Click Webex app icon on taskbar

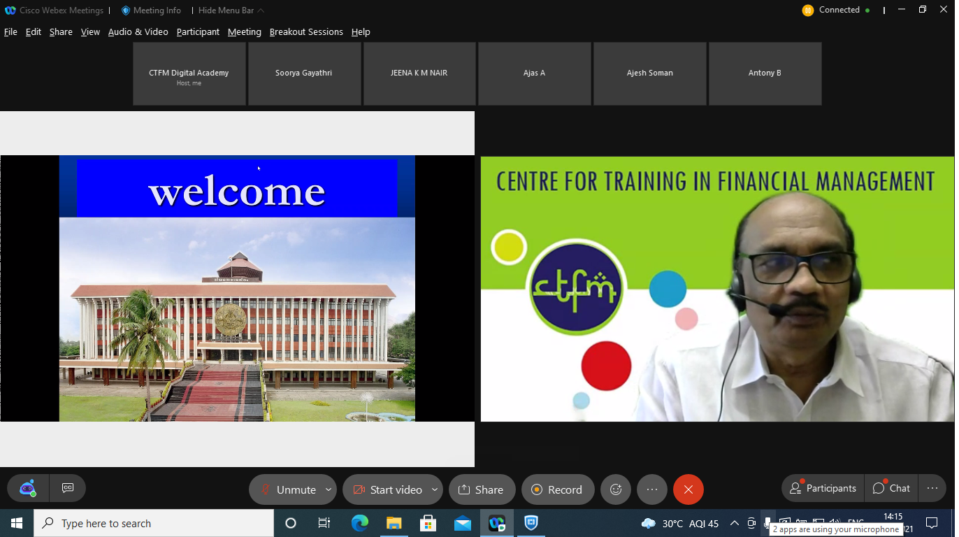[497, 523]
